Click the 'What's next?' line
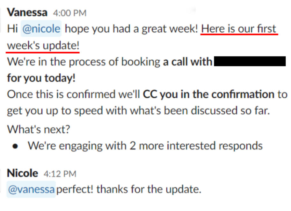Screen dimensions: 291x211 tap(39, 129)
